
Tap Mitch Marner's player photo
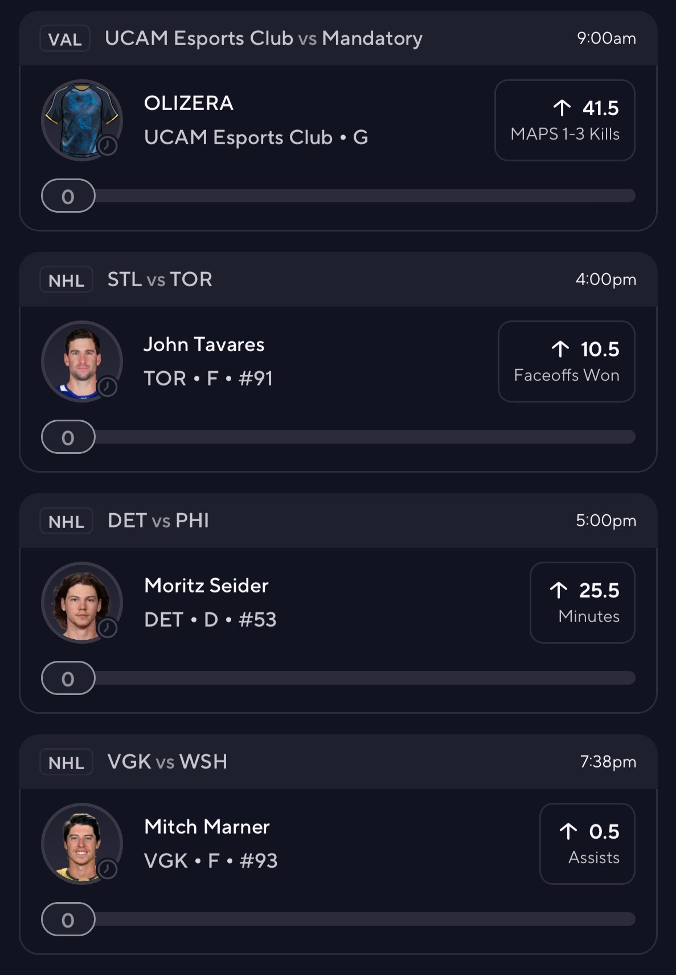[x=81, y=843]
